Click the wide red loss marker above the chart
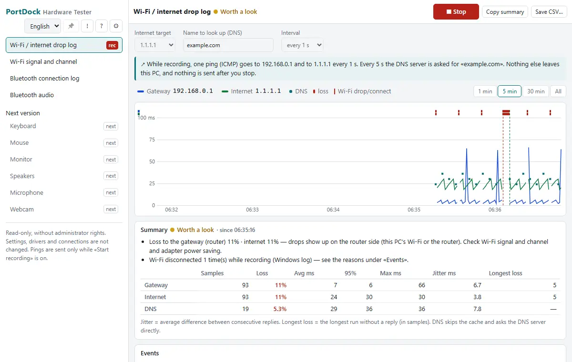 (x=506, y=112)
